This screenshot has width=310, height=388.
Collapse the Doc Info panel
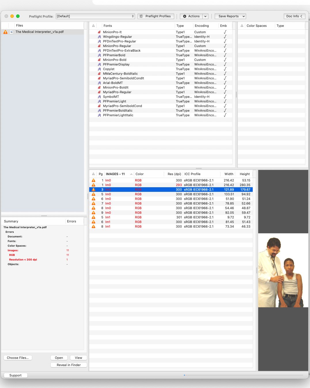pyautogui.click(x=294, y=16)
